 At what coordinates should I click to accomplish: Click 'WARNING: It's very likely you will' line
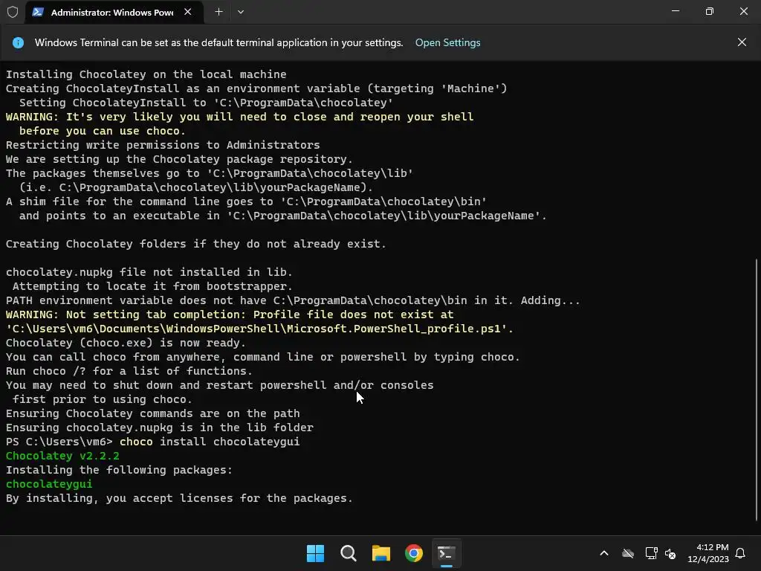coord(240,117)
